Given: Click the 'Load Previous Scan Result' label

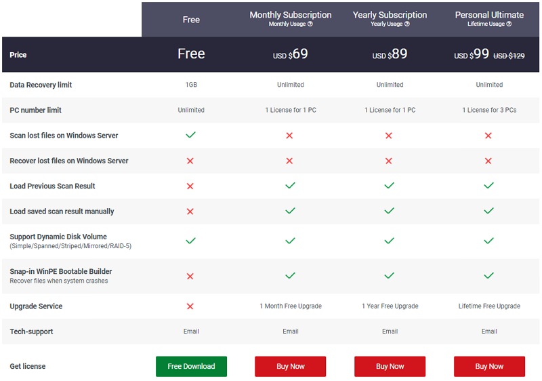Looking at the screenshot, I should [x=52, y=186].
